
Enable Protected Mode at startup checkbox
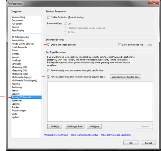pyautogui.click(x=49, y=17)
